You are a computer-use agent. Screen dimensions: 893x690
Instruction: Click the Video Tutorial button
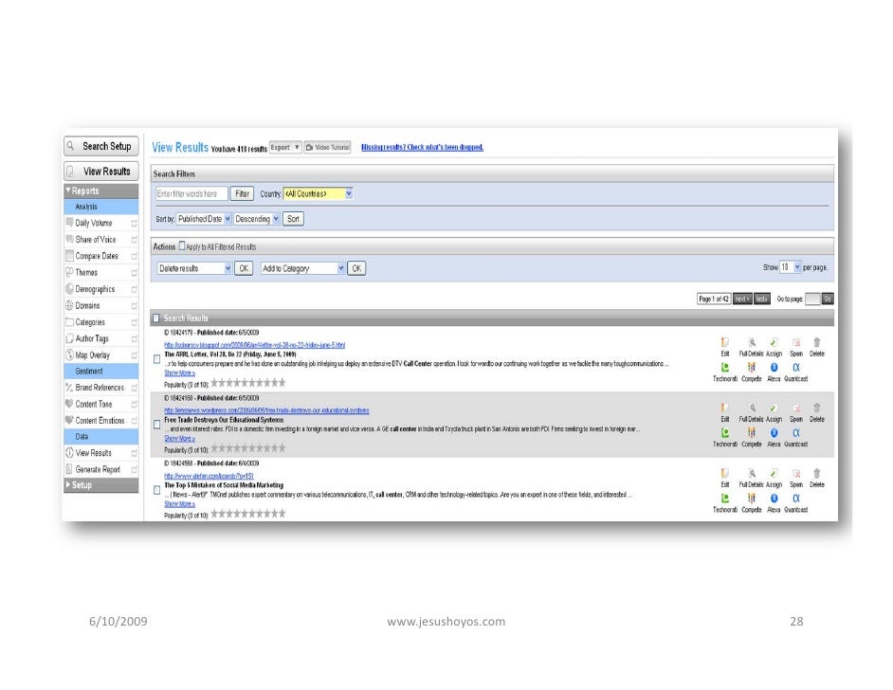pyautogui.click(x=327, y=148)
